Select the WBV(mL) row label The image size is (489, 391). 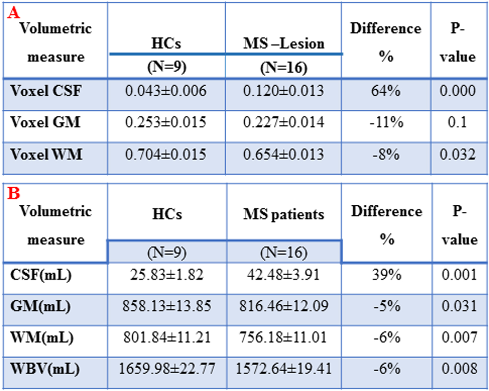pos(45,369)
